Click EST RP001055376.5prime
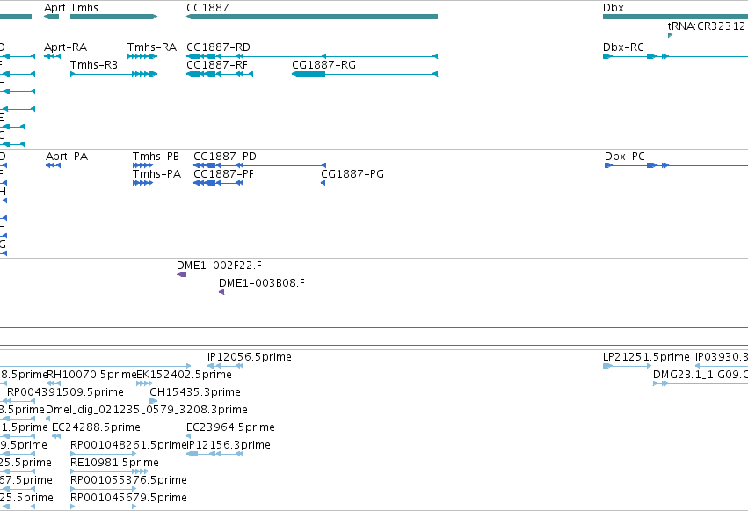 [x=128, y=480]
